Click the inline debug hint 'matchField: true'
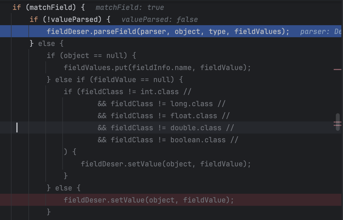The width and height of the screenshot is (343, 220). (x=130, y=7)
